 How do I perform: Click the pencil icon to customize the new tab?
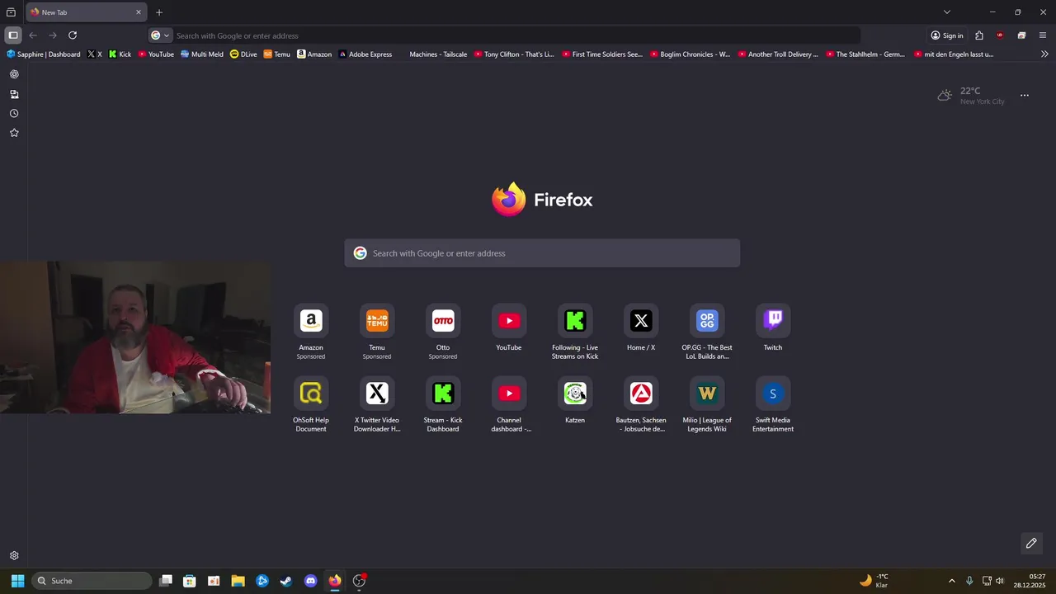1031,543
